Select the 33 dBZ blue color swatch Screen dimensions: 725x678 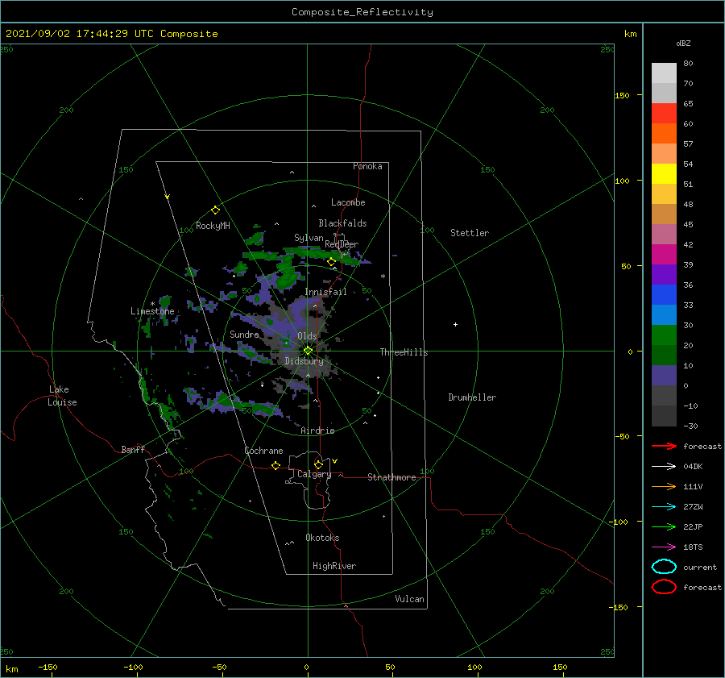point(664,295)
